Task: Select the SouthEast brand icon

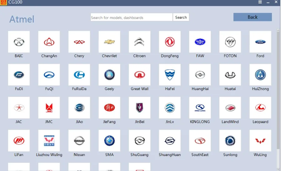Action: click(200, 141)
